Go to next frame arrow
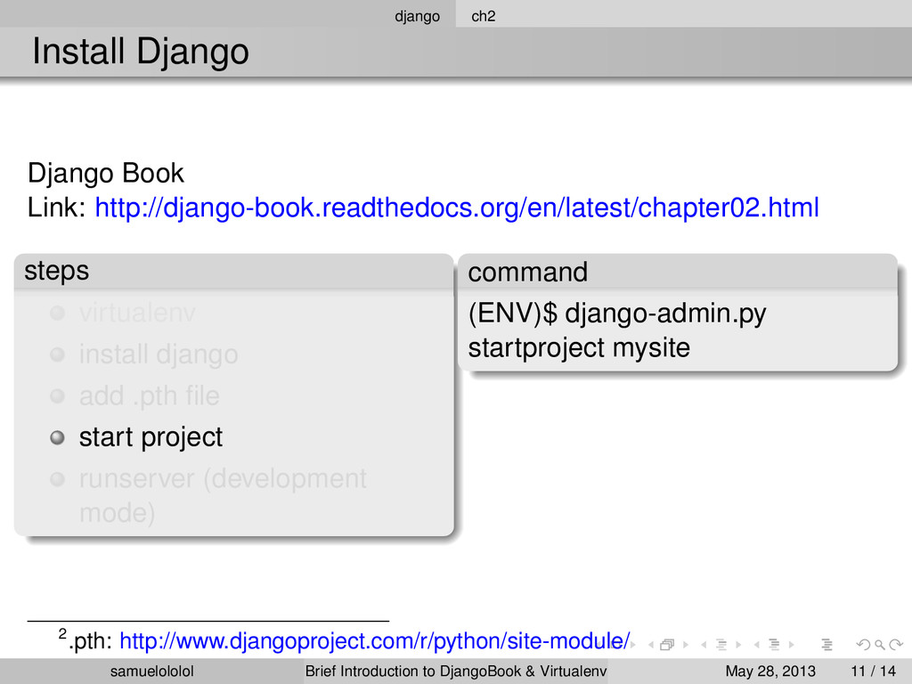This screenshot has width=912, height=684. click(x=686, y=645)
